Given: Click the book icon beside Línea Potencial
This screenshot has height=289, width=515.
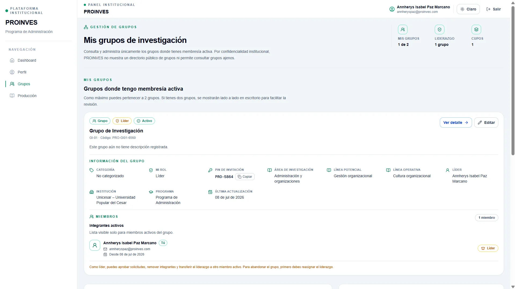Looking at the screenshot, I should 329,170.
